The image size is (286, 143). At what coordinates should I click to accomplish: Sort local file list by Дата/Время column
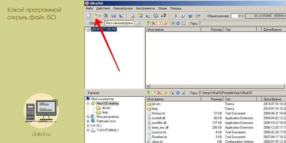pos(273,99)
